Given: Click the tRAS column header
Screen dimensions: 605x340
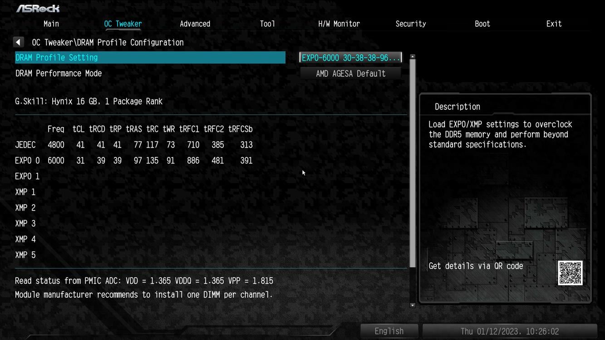Looking at the screenshot, I should (134, 129).
